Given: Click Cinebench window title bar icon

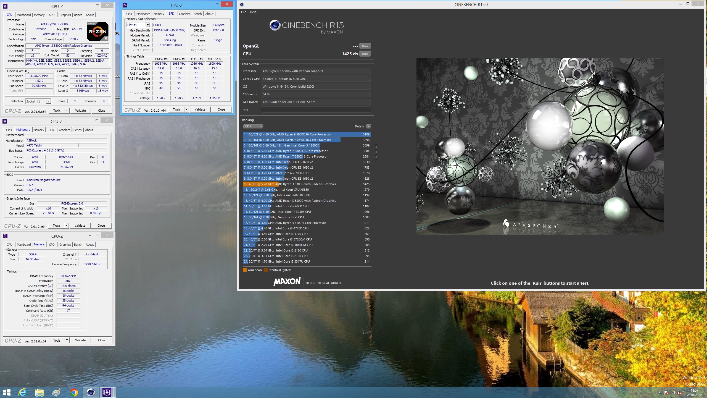Looking at the screenshot, I should pyautogui.click(x=242, y=4).
